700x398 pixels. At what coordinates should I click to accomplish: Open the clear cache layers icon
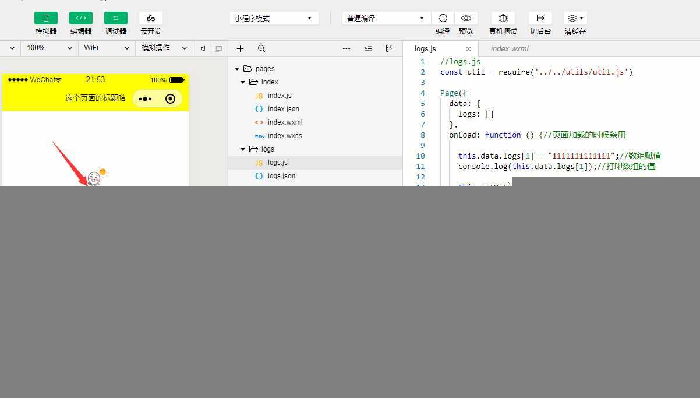(575, 18)
